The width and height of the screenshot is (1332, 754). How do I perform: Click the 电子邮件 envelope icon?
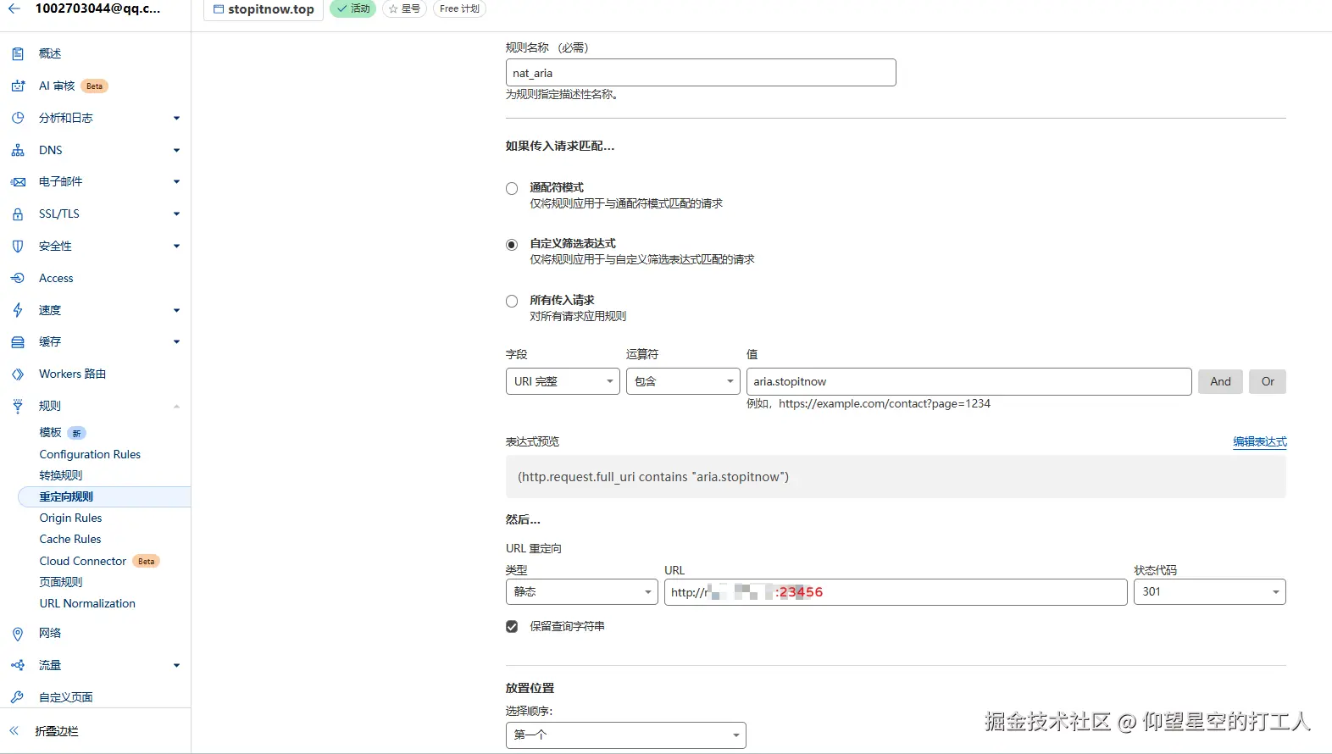(18, 181)
